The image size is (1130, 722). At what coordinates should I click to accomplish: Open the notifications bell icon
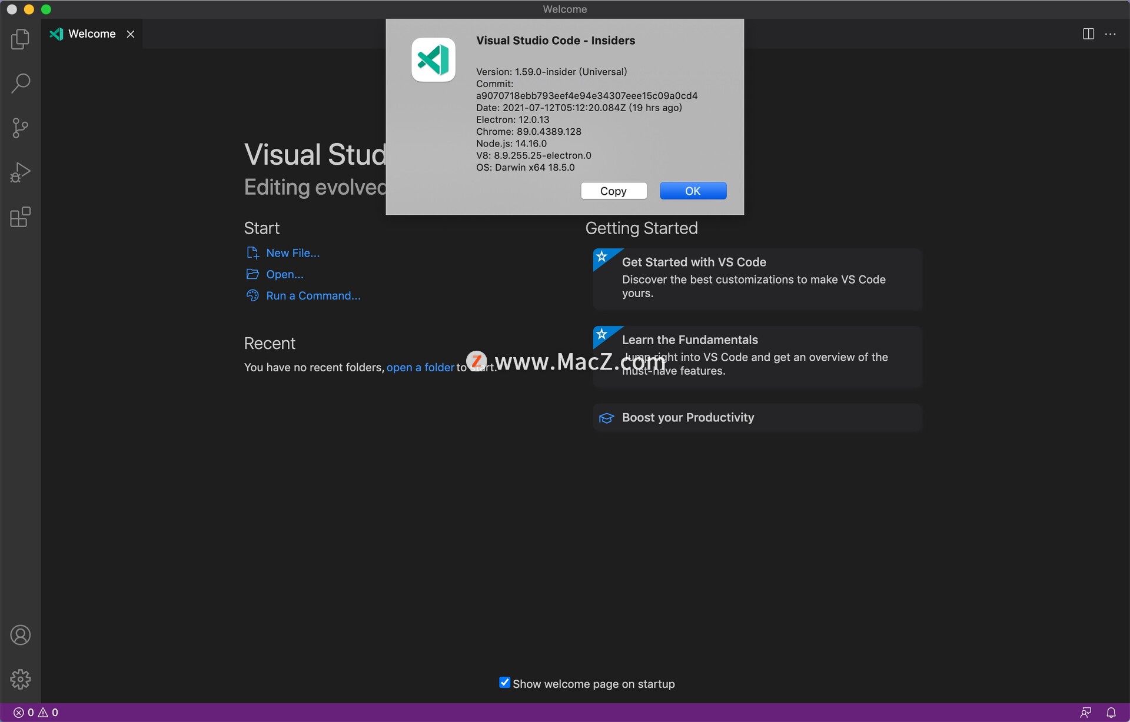[1111, 713]
